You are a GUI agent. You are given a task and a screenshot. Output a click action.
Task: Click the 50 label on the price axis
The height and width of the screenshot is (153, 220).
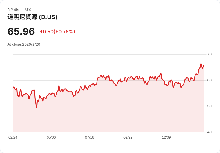[x=209, y=106]
